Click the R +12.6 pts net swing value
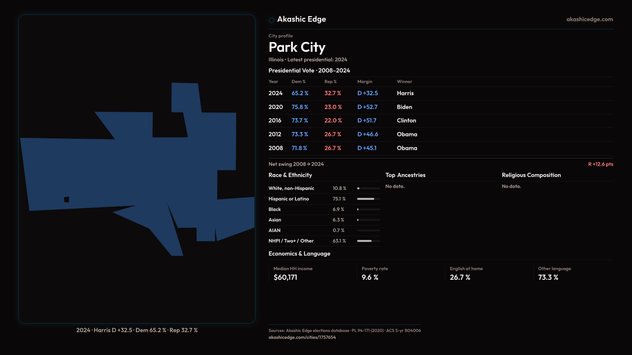The image size is (632, 355). (600, 164)
